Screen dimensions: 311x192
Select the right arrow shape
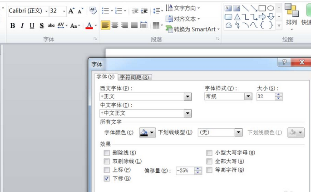(262, 17)
